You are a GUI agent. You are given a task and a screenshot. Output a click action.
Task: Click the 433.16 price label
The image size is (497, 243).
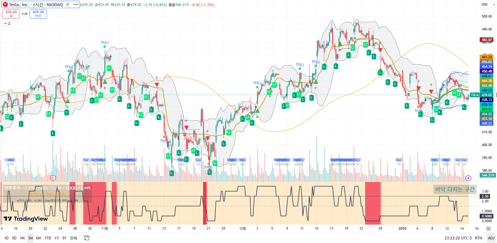point(487,119)
